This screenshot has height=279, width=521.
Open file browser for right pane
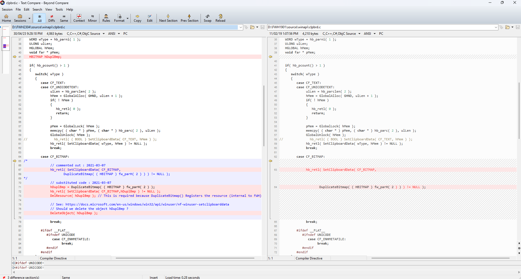point(507,27)
